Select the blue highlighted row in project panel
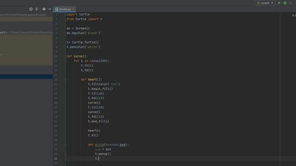This screenshot has height=166, width=296. (x=26, y=77)
